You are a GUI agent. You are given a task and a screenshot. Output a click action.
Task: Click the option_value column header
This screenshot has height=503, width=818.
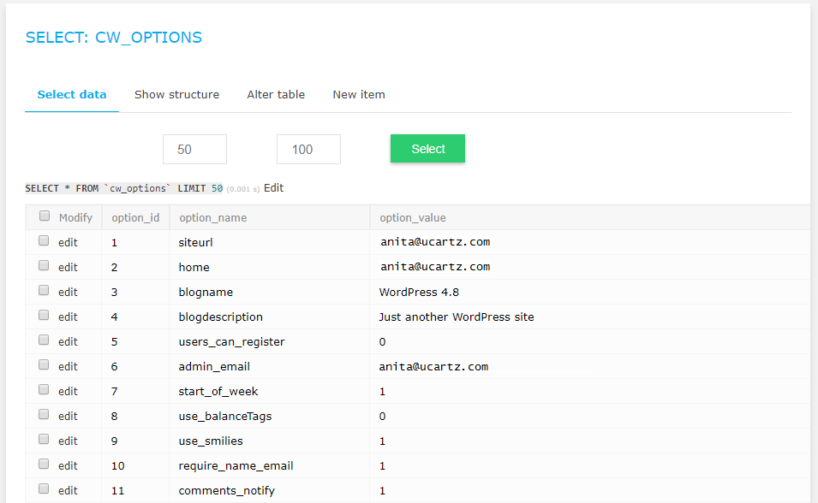coord(413,218)
